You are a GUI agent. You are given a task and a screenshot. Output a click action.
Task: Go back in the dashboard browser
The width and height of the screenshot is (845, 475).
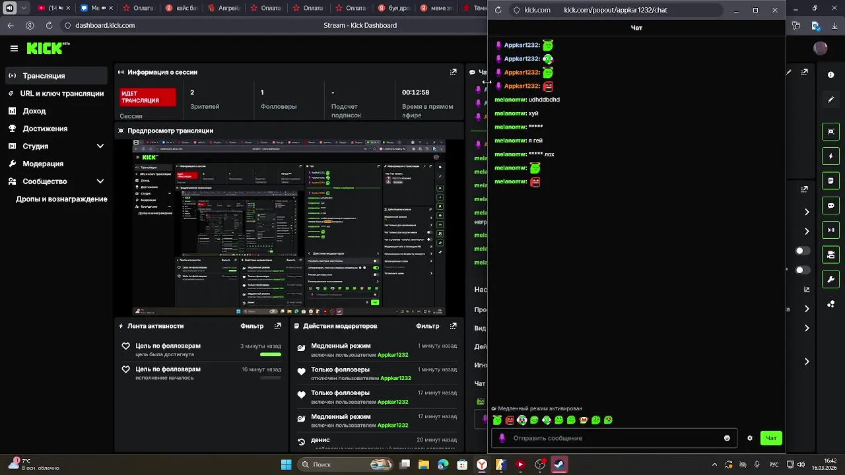[11, 25]
